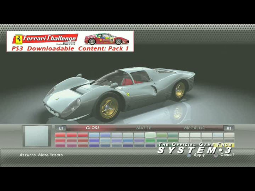Click the L1 previous-finish button
The image size is (255, 191).
tap(61, 128)
